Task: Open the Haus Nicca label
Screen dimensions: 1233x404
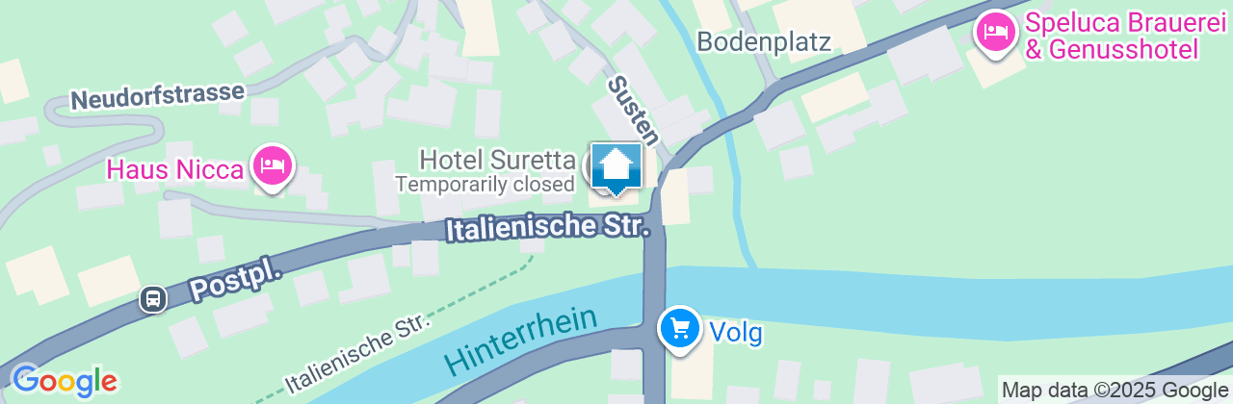Action: tap(174, 170)
